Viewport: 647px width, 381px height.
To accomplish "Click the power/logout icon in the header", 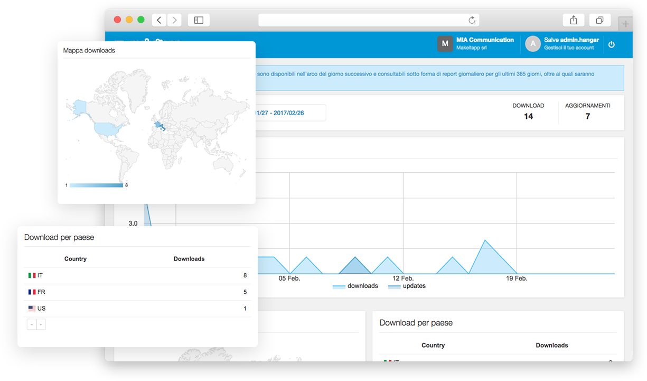I will coord(612,44).
